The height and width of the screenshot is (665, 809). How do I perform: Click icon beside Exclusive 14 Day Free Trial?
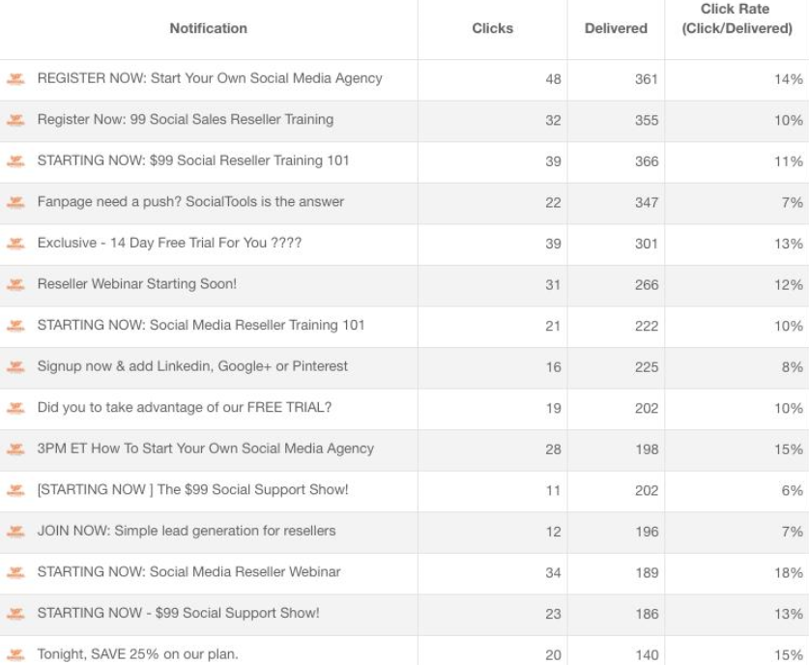click(x=15, y=244)
